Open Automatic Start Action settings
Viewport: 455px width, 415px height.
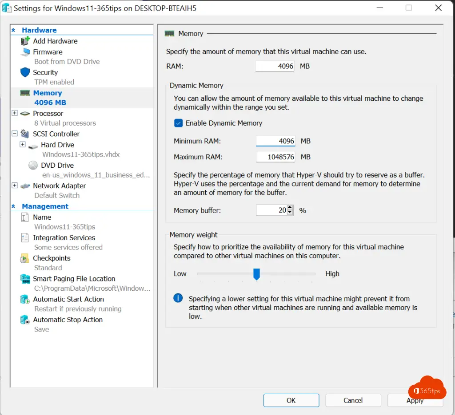68,299
